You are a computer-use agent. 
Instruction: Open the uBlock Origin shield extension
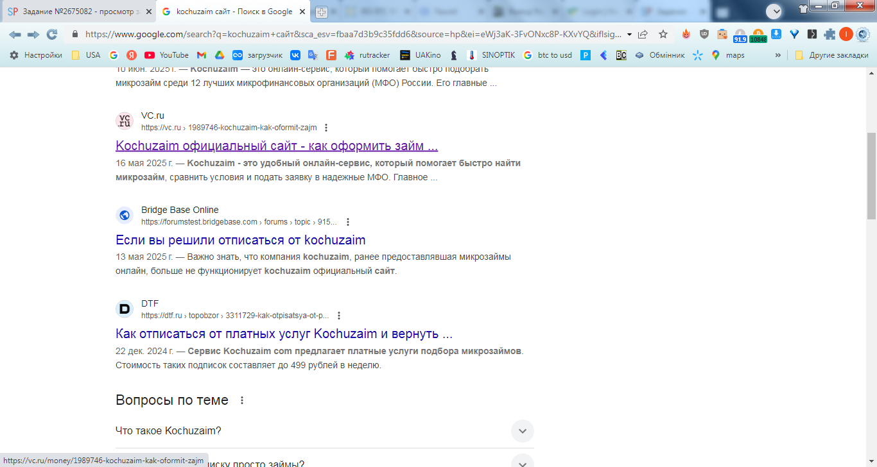[x=704, y=35]
